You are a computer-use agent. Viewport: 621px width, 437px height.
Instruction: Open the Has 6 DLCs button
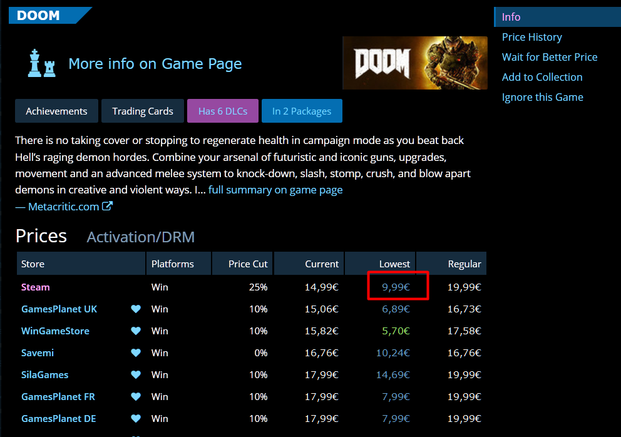tap(223, 111)
